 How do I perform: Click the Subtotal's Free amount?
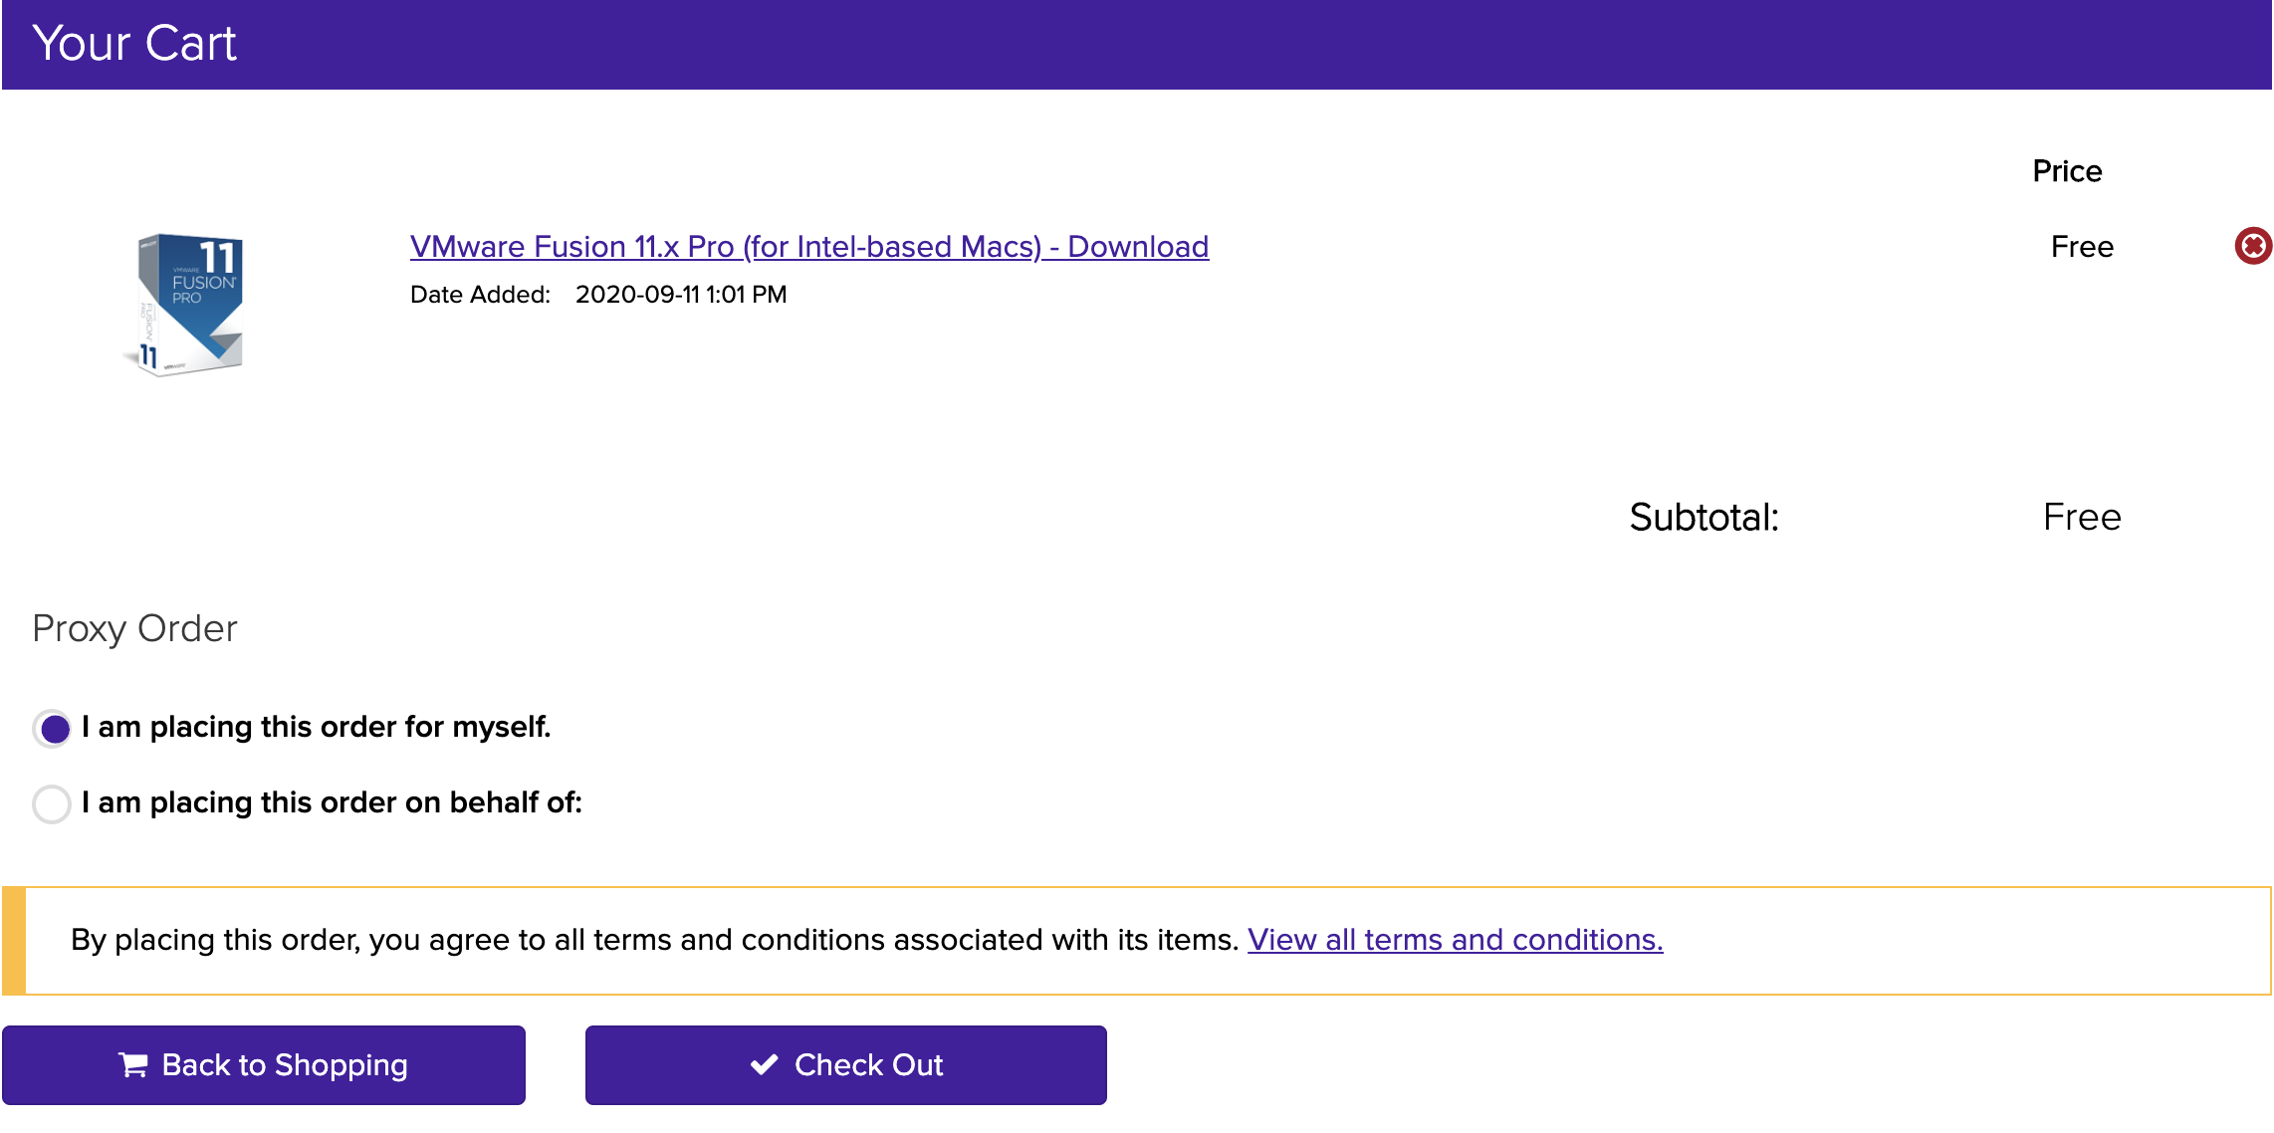click(x=2081, y=518)
